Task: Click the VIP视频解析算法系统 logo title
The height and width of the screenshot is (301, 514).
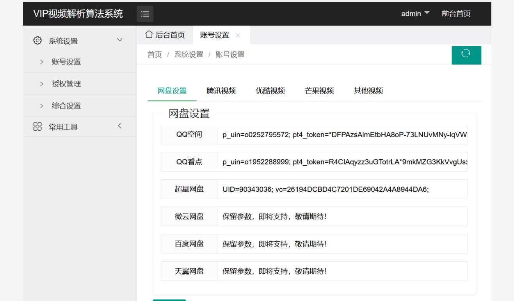Action: click(x=78, y=14)
